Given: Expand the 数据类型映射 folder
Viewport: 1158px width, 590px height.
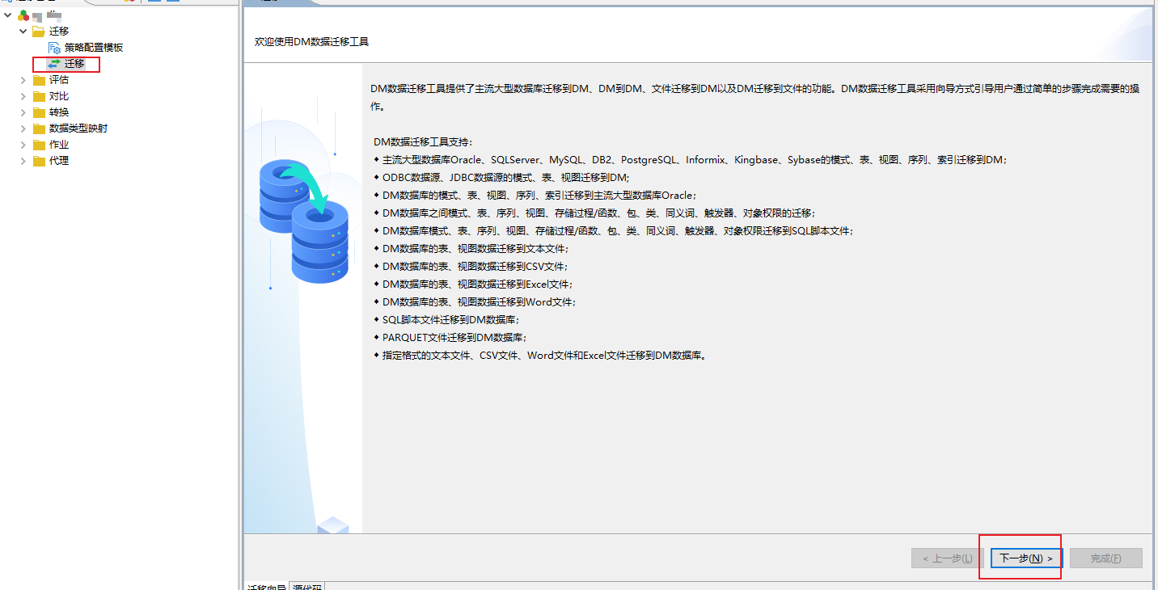Looking at the screenshot, I should click(x=23, y=129).
